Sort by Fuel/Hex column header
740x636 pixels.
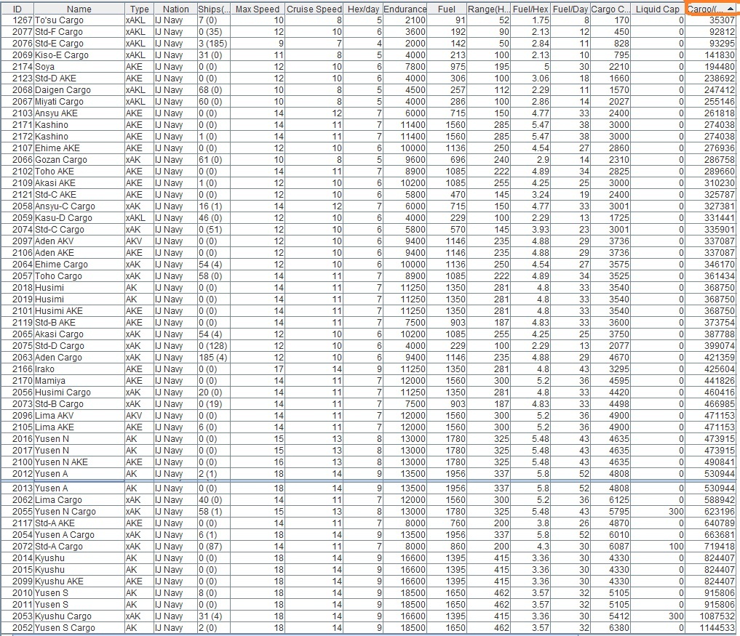(x=530, y=9)
